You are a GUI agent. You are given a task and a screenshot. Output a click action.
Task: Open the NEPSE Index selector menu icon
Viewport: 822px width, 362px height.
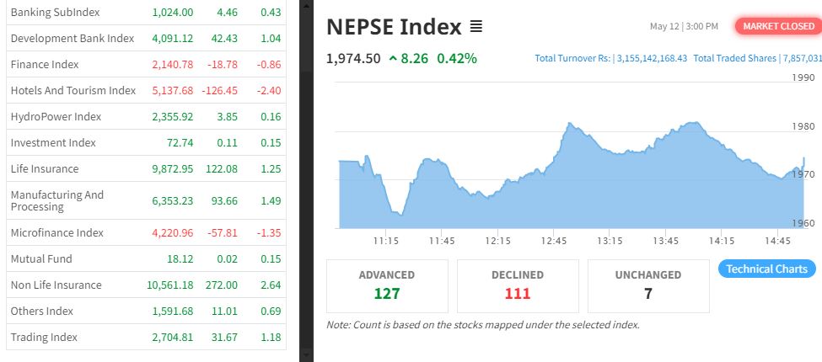pyautogui.click(x=475, y=27)
